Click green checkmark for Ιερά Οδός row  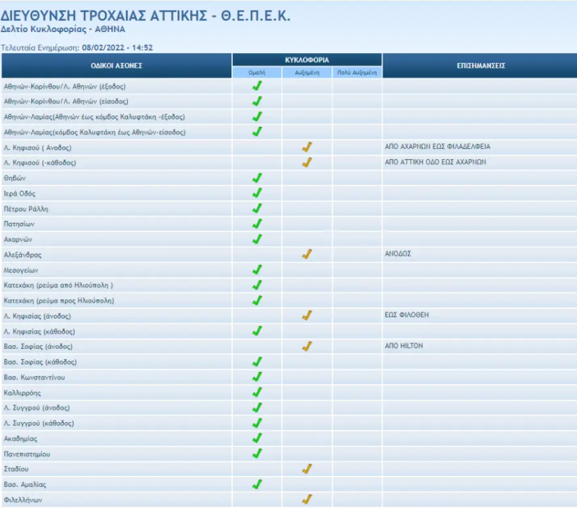[257, 193]
